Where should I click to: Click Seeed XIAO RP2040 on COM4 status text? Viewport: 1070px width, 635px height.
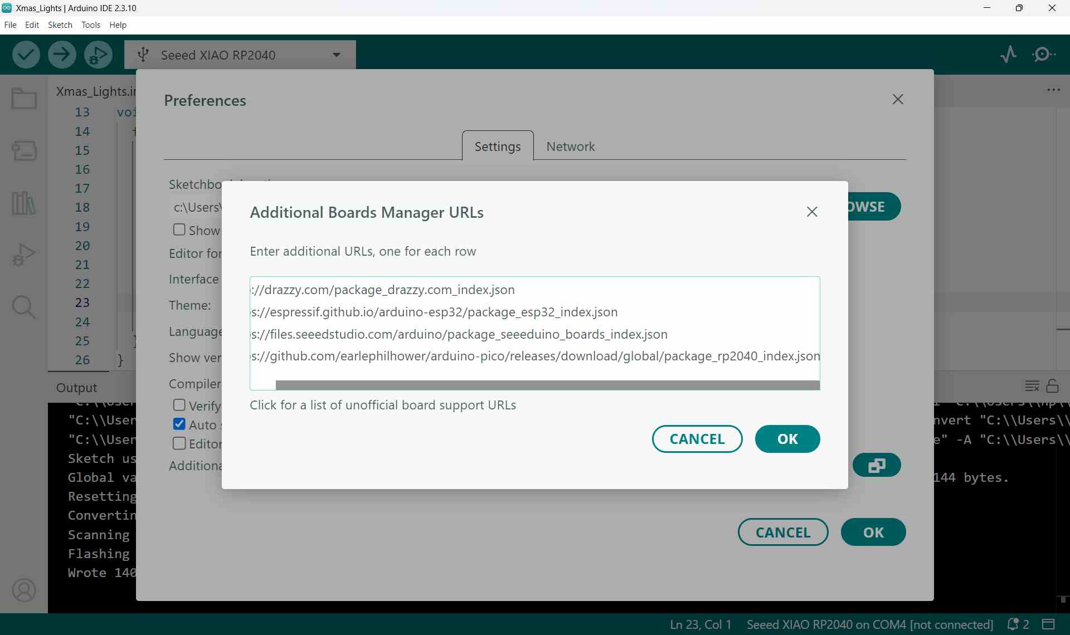(870, 624)
